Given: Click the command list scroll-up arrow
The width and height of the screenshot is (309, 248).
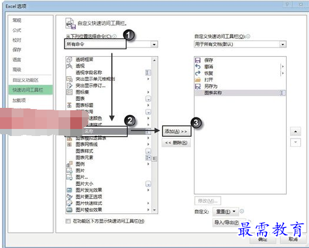Looking at the screenshot, I should coord(154,60).
